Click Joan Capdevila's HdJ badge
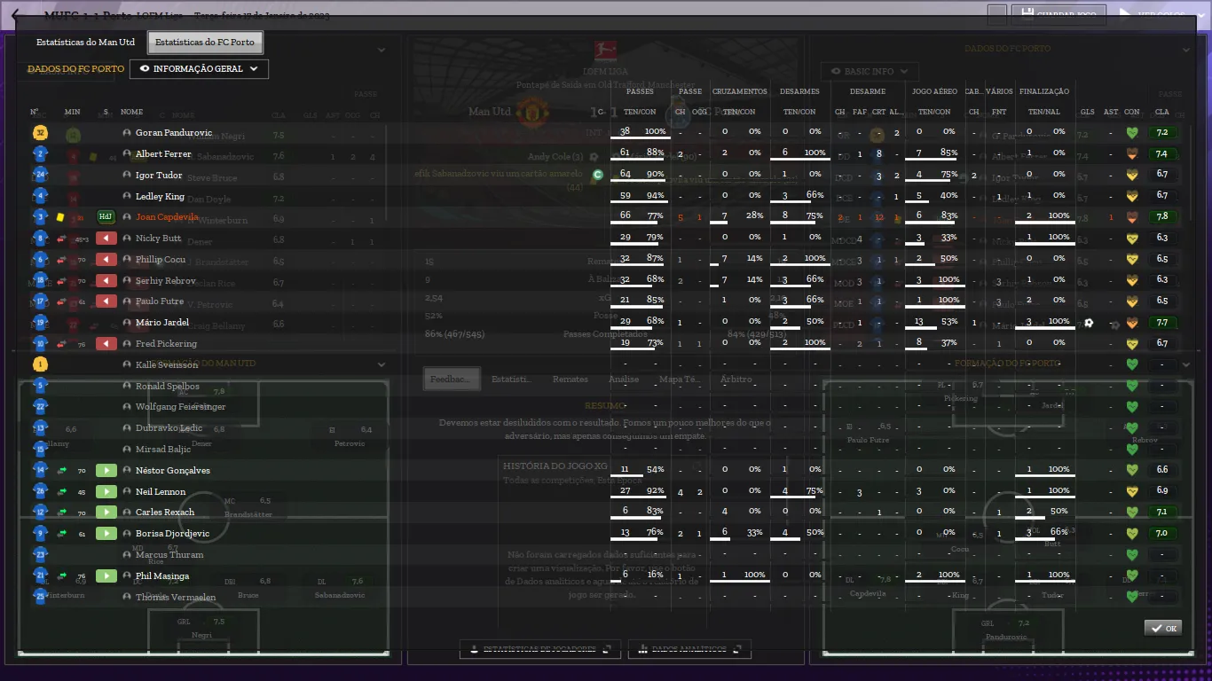The image size is (1212, 681). coord(106,217)
